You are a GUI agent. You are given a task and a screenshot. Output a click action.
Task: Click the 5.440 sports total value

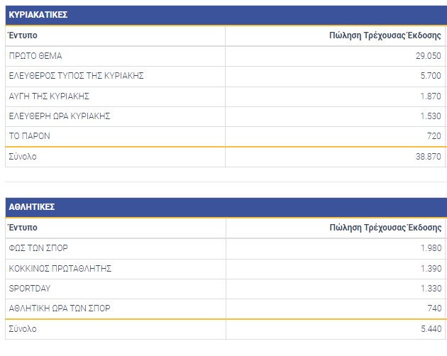430,329
